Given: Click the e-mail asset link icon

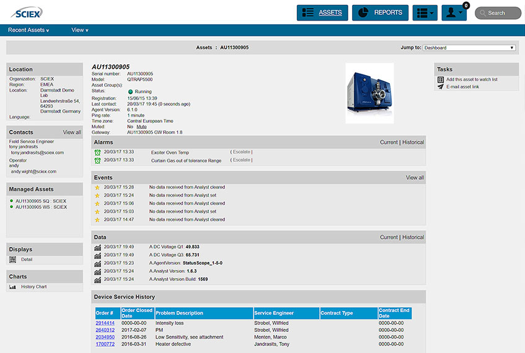Looking at the screenshot, I should click(x=441, y=87).
